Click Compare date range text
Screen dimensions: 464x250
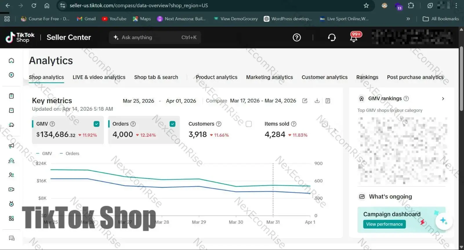tap(263, 101)
